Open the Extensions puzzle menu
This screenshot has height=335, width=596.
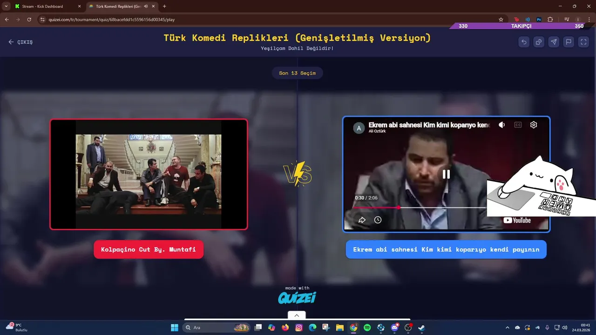coord(550,20)
